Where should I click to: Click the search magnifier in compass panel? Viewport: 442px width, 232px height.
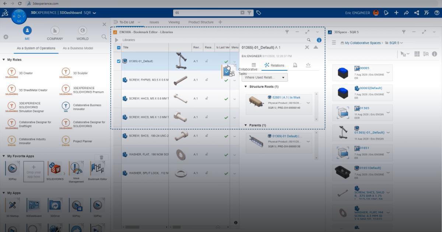[104, 37]
